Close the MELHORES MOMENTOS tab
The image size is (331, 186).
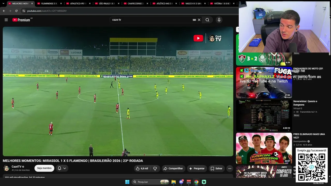(32, 4)
